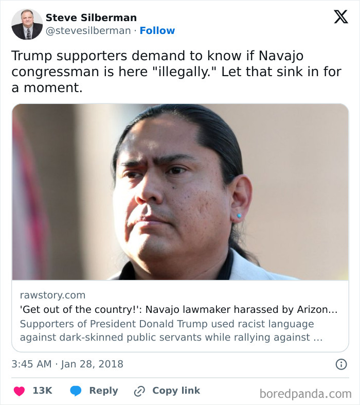Like the tweet via heart icon

click(19, 391)
